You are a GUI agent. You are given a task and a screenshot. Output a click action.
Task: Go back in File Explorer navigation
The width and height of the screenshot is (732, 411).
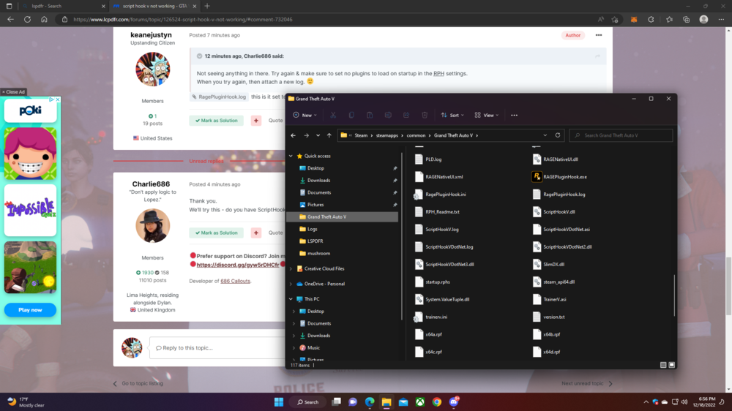294,135
